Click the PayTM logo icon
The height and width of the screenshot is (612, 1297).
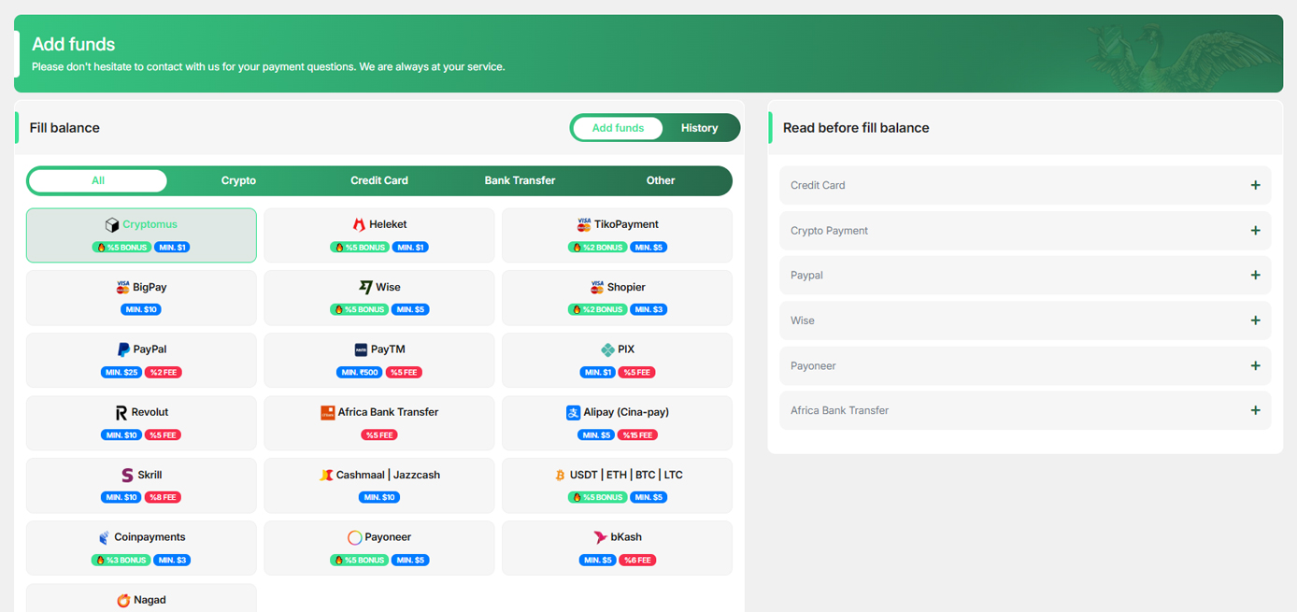click(x=361, y=349)
